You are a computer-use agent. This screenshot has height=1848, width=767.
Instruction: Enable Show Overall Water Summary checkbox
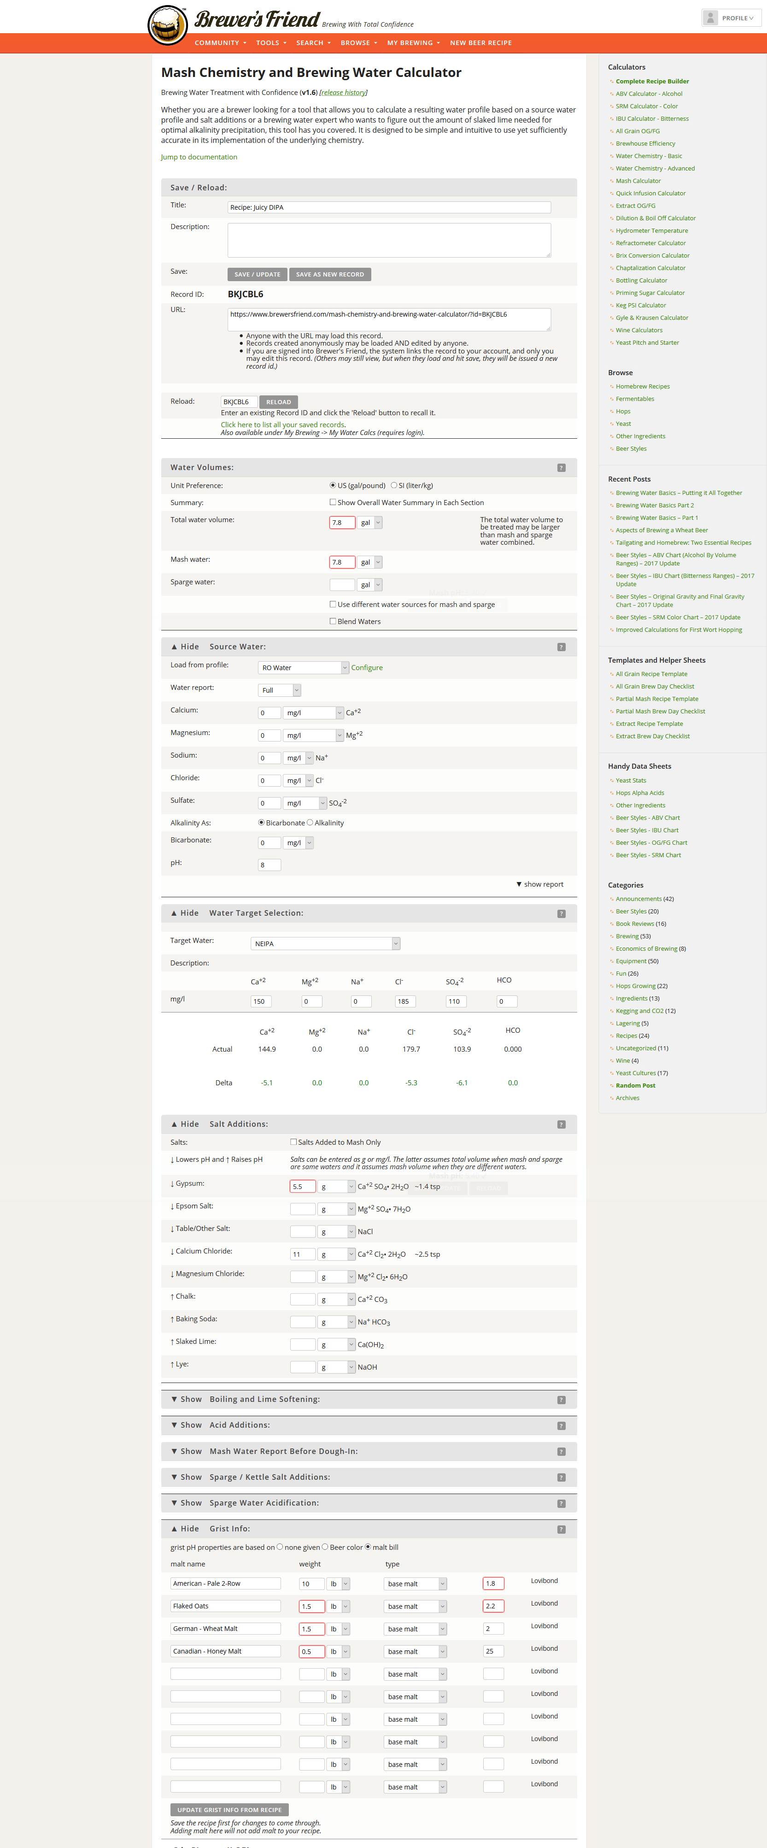(x=333, y=502)
